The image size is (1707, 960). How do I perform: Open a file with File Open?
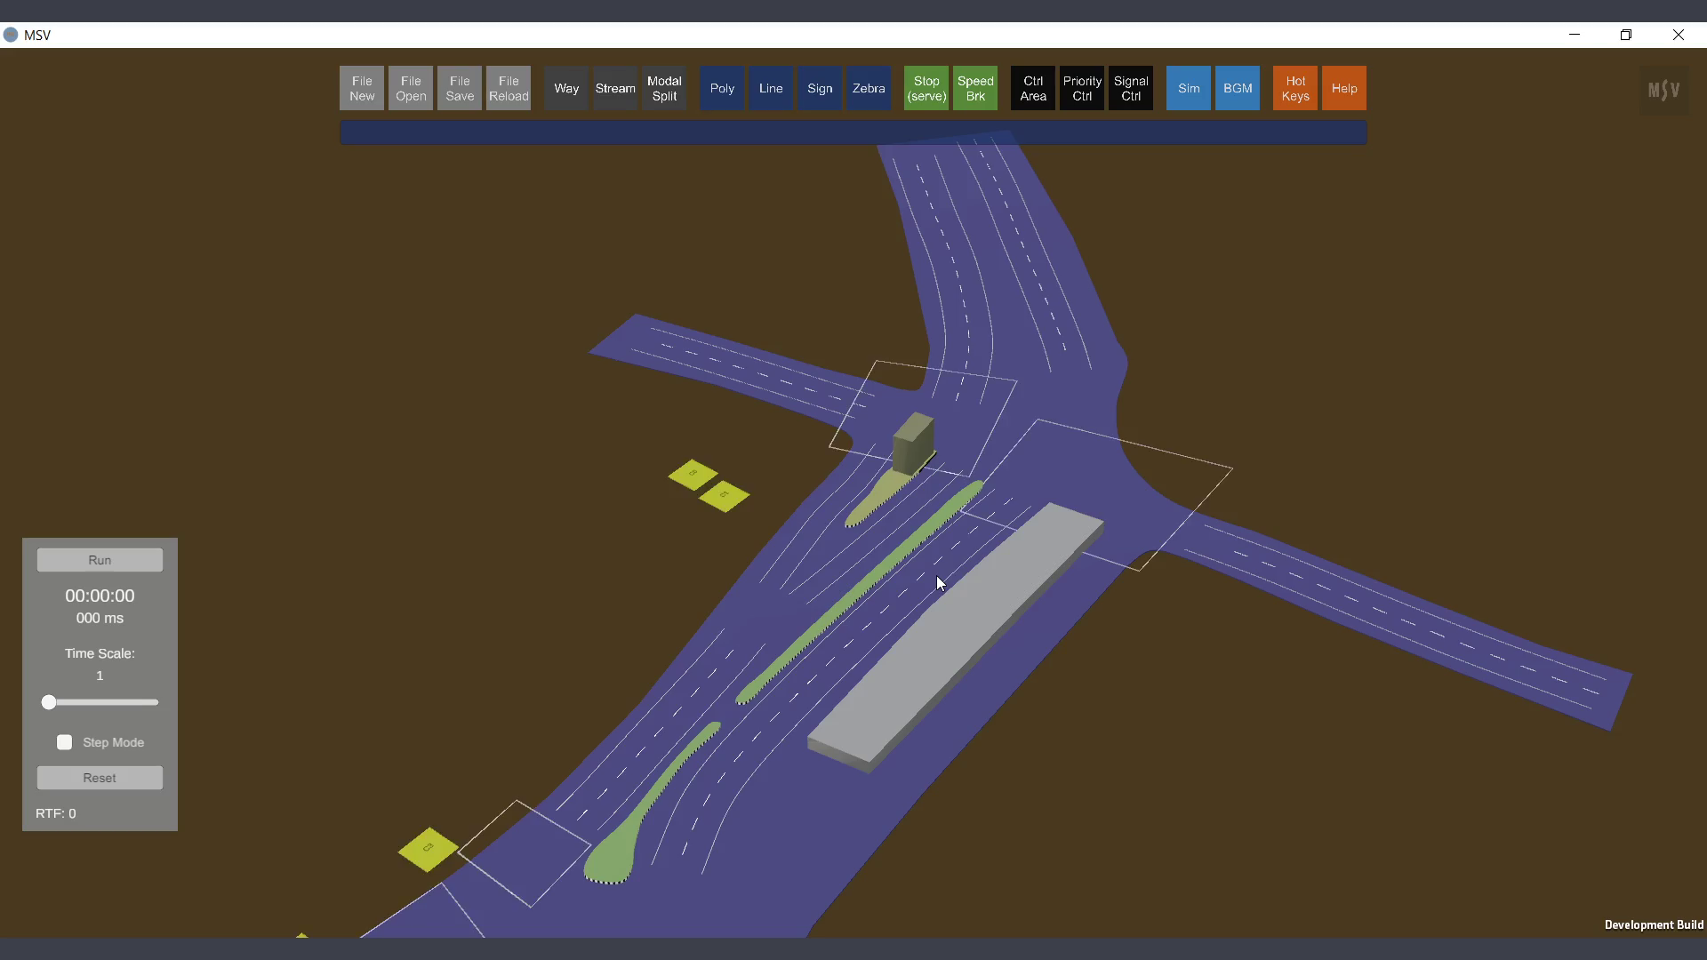(x=411, y=88)
